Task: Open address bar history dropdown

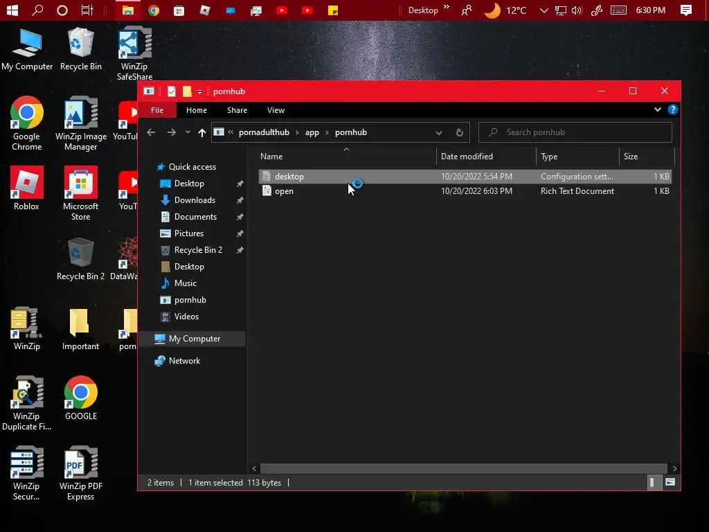Action: pos(438,132)
